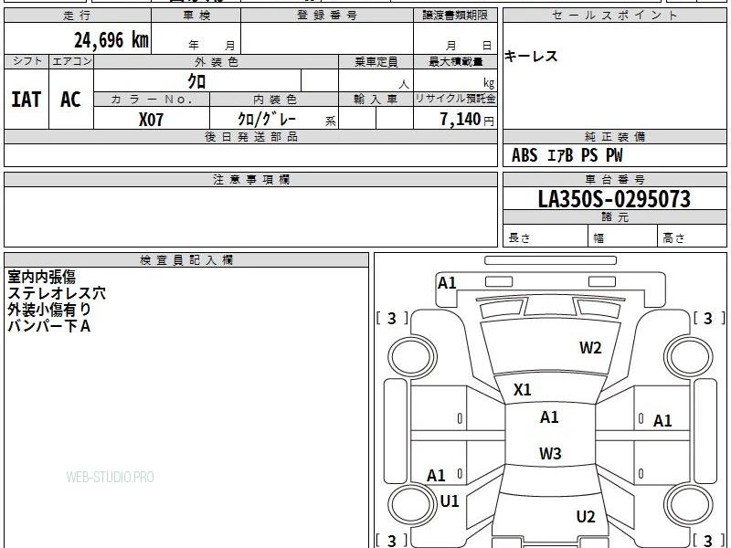Click the AC air conditioner value
Viewport: 731px width, 548px height.
pos(71,100)
